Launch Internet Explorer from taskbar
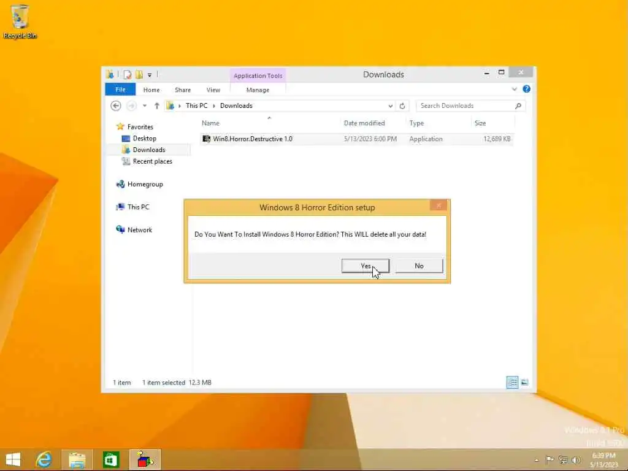Image resolution: width=628 pixels, height=471 pixels. pyautogui.click(x=44, y=459)
